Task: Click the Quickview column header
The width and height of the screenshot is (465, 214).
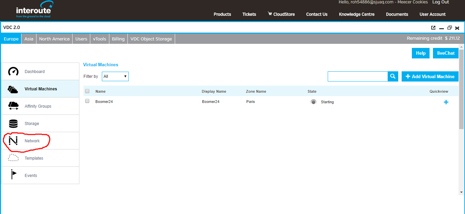Action: 439,91
